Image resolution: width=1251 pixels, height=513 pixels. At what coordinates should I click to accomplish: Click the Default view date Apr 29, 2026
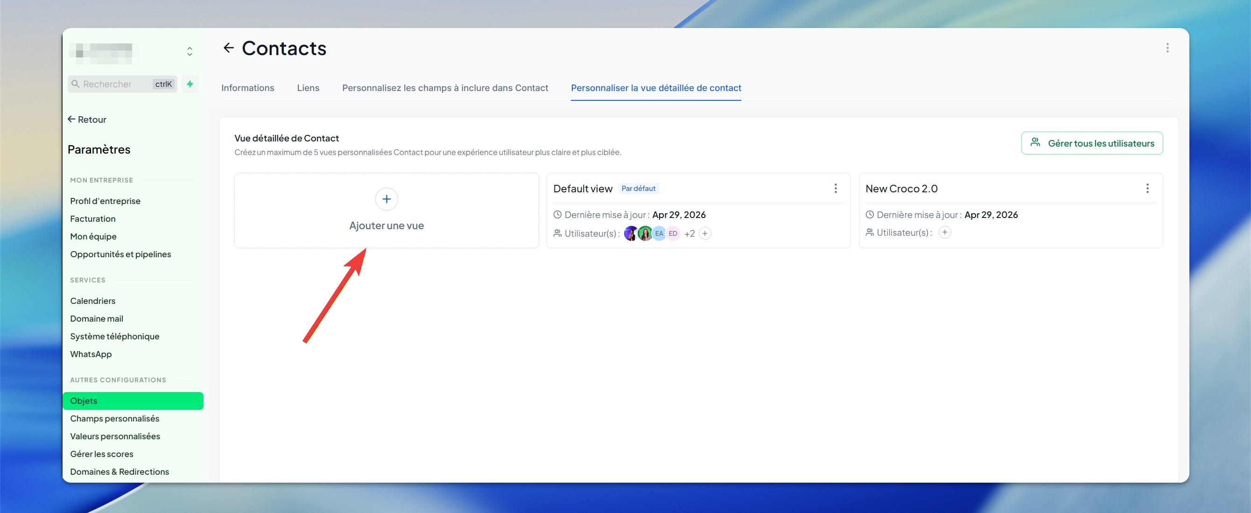pos(678,215)
